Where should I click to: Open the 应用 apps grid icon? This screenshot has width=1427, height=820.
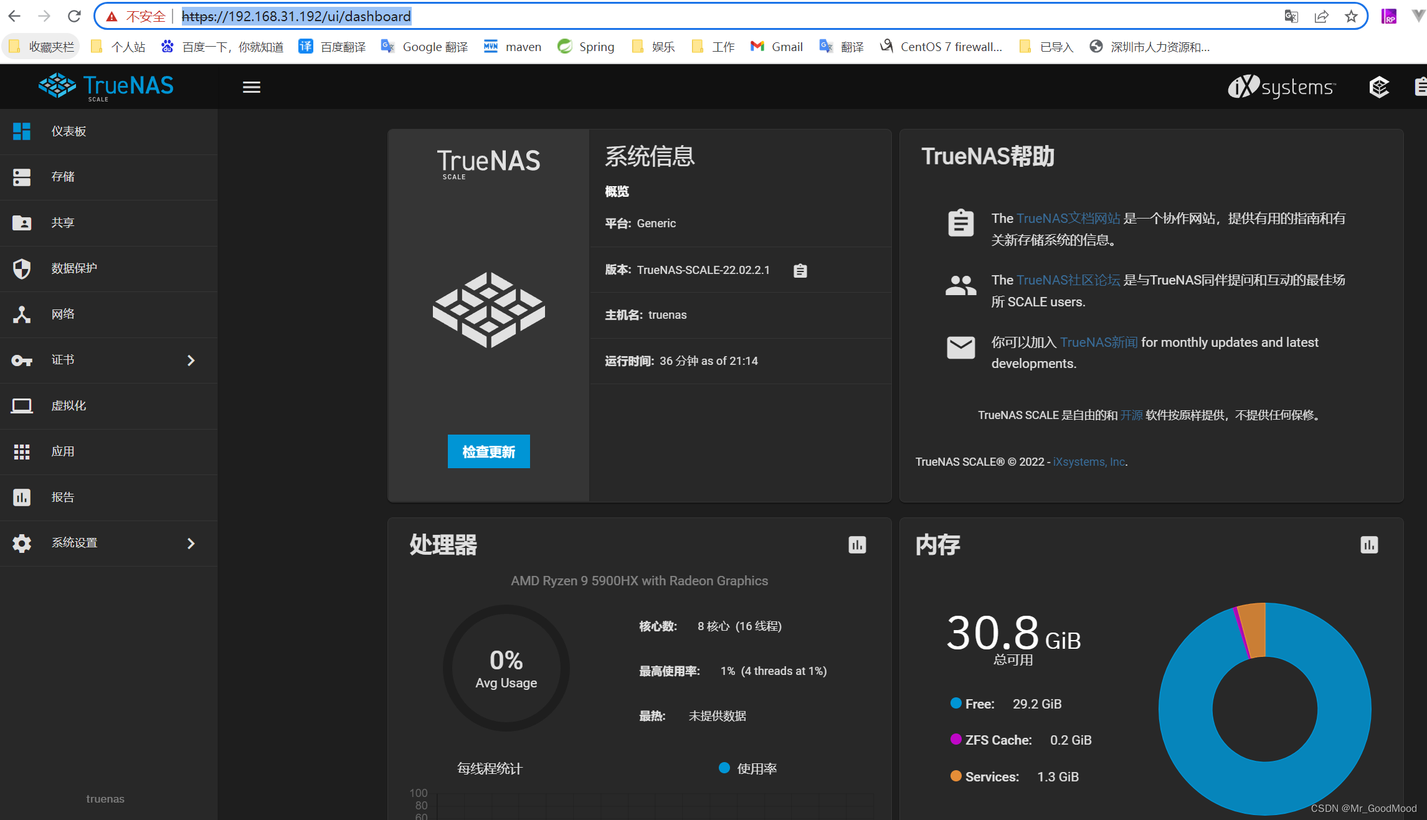coord(22,451)
